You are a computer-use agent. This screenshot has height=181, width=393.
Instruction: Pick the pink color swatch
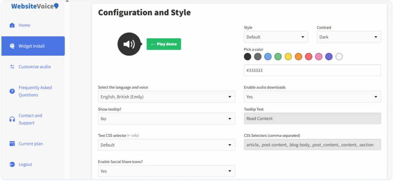pos(319,57)
